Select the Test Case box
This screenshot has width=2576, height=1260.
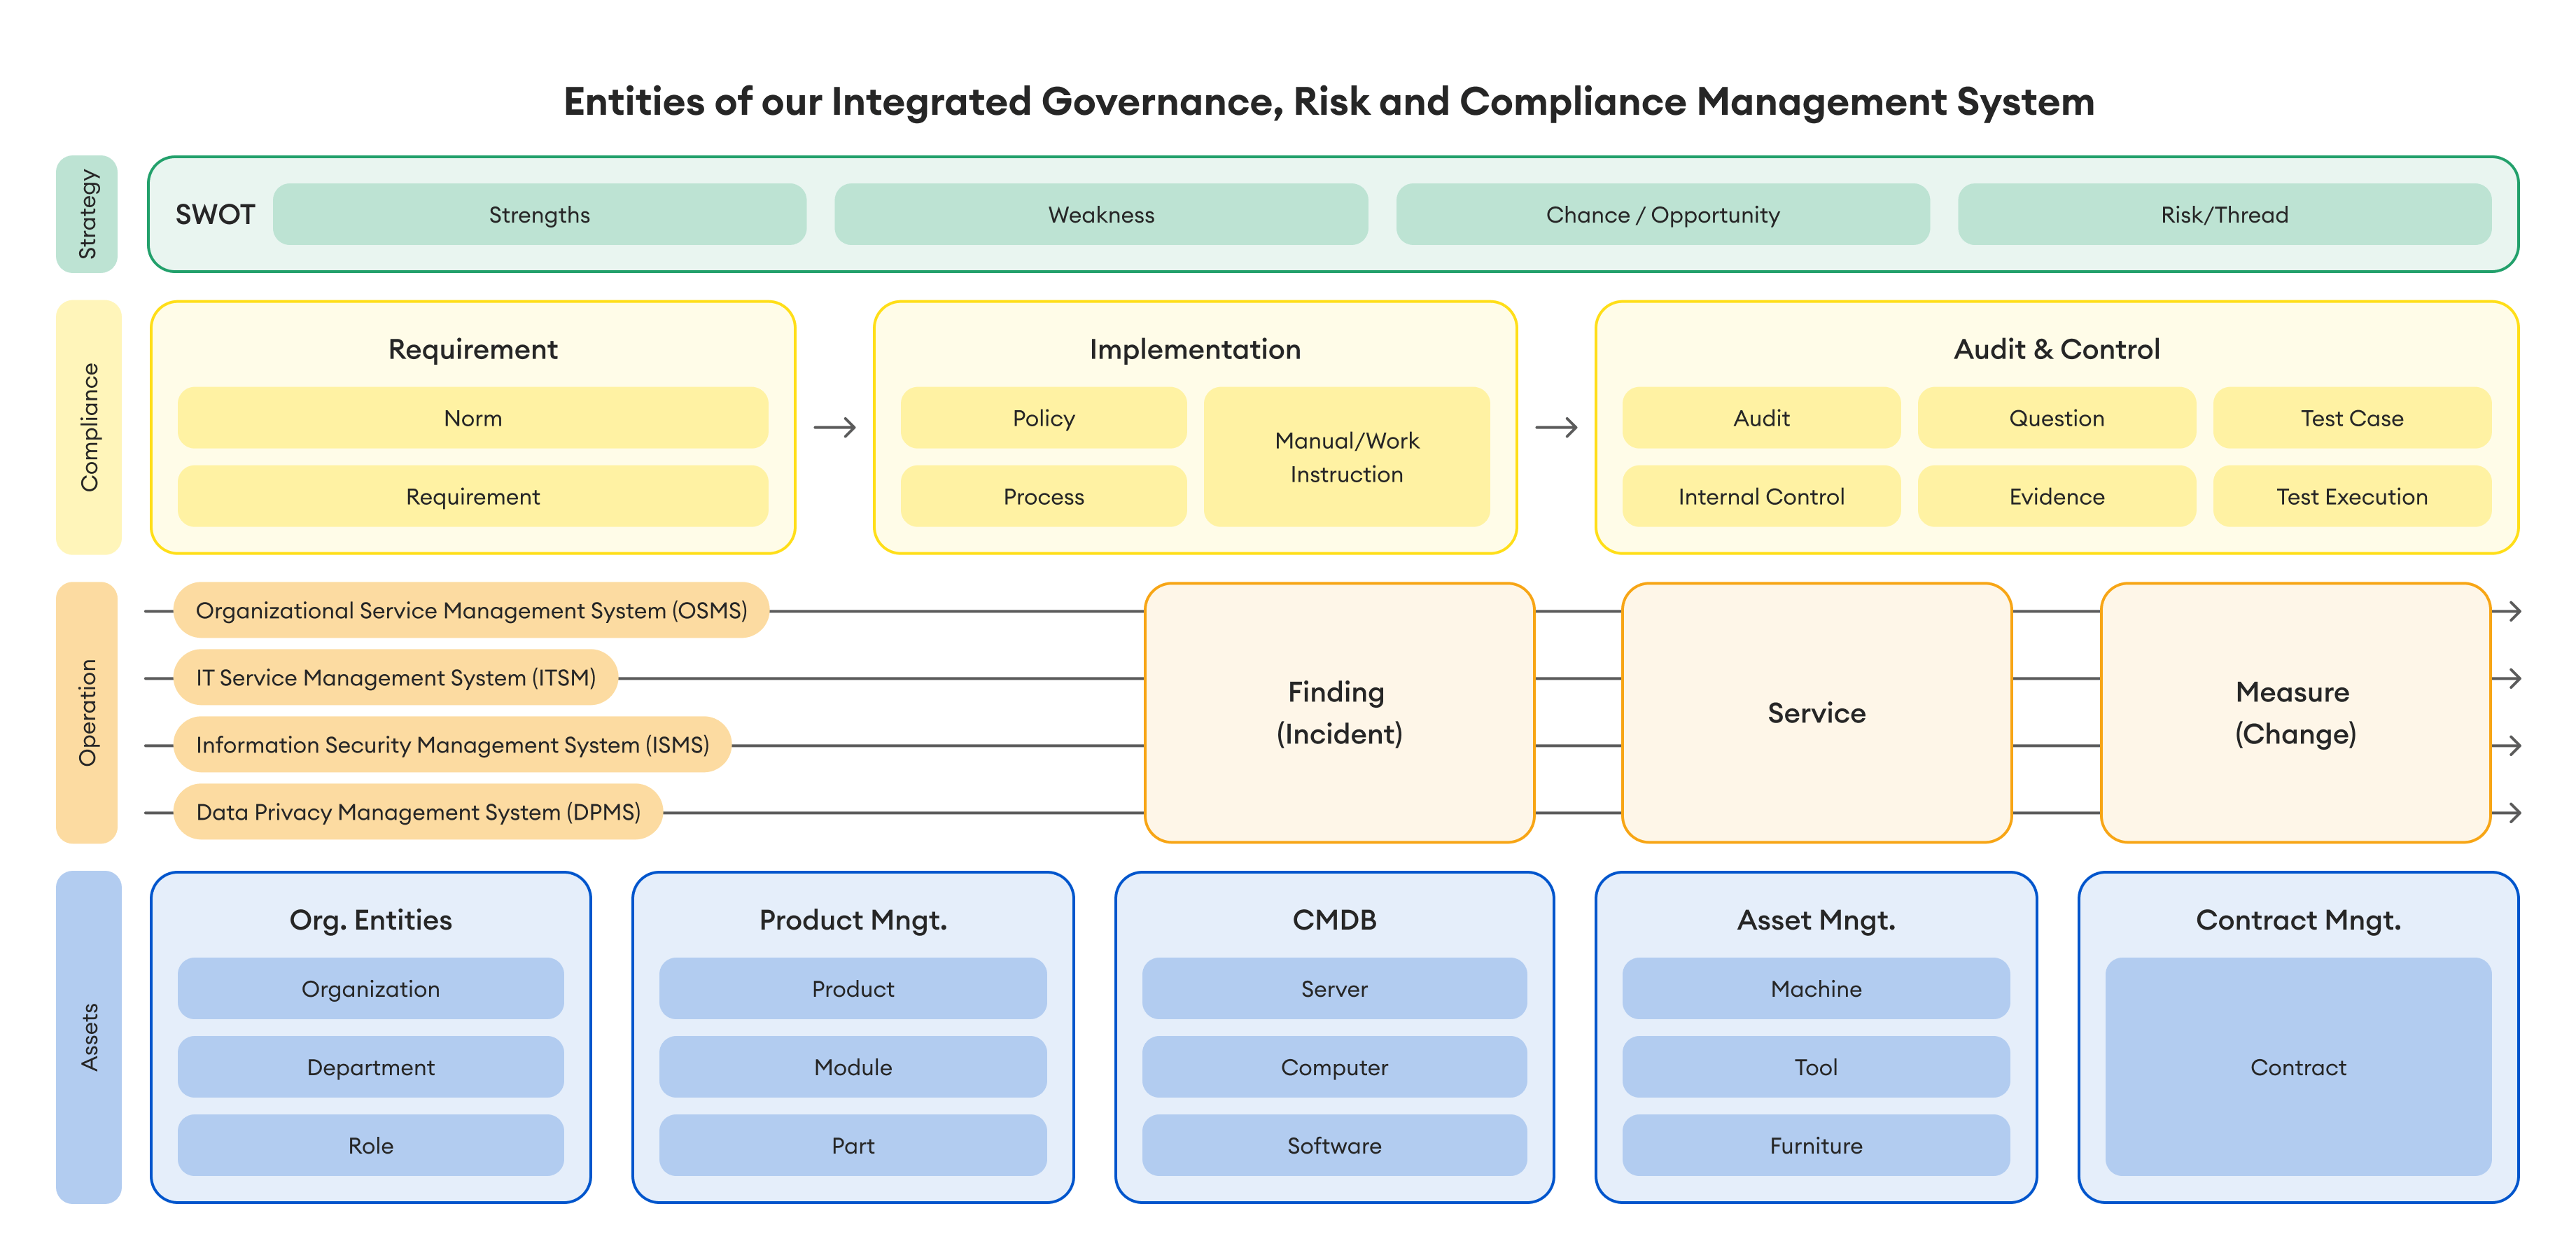click(x=2351, y=418)
